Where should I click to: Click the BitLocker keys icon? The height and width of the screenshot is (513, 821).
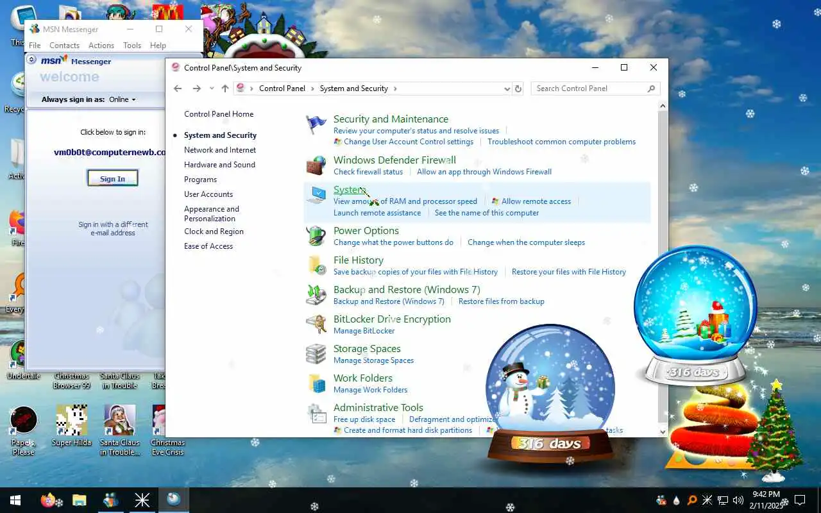(316, 324)
